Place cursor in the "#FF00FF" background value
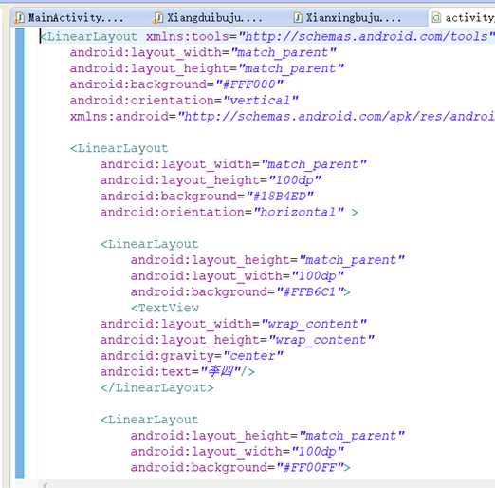This screenshot has height=488, width=495. (310, 467)
